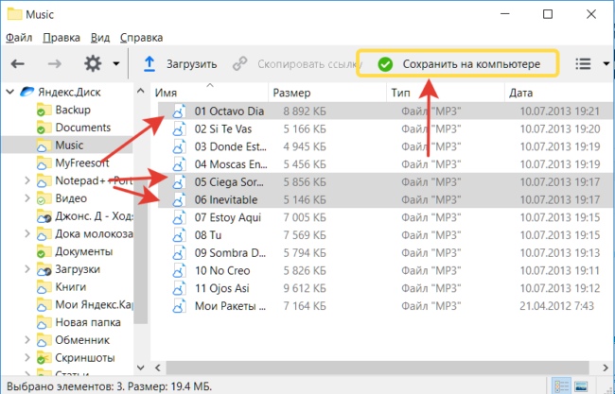Screen dimensions: 615x394
Task: Select file 08 Tu
Action: [x=208, y=235]
